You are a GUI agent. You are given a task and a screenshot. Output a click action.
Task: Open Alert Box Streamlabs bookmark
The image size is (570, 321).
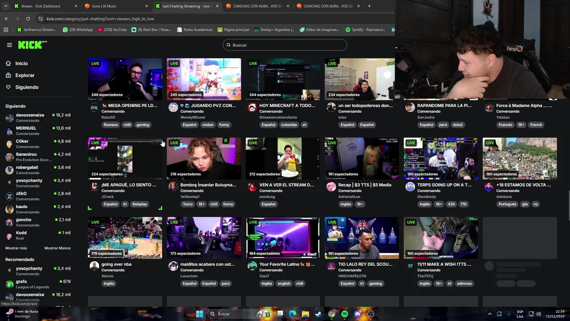click(x=151, y=30)
